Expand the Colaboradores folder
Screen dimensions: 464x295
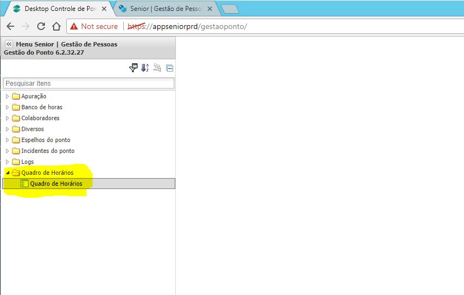coord(7,118)
